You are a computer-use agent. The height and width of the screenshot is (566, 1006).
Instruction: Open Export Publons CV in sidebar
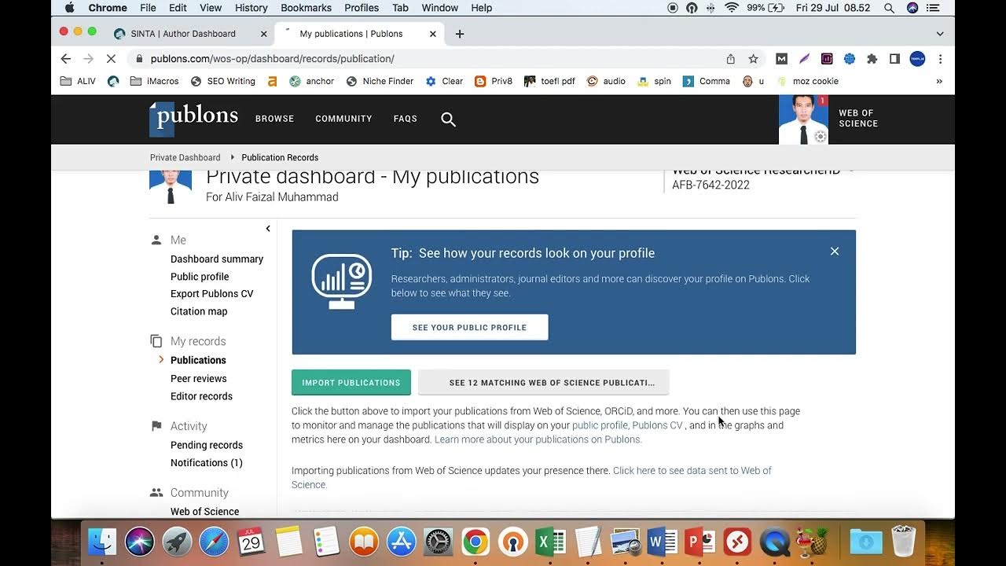tap(212, 293)
